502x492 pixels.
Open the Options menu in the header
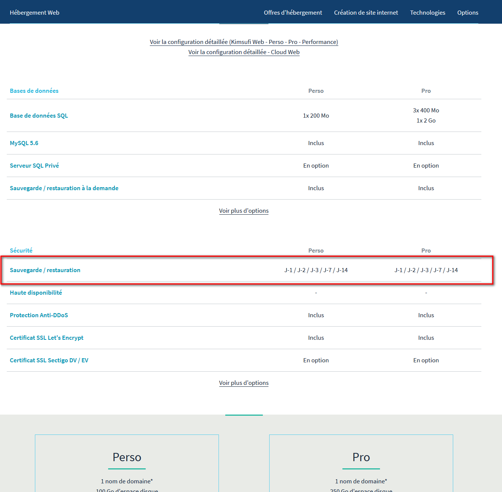(x=468, y=12)
